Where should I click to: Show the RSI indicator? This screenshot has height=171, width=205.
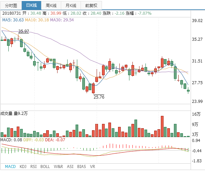point(33,167)
